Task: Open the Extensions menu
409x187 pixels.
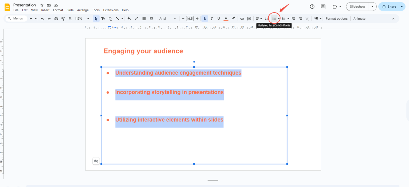Action: (x=111, y=10)
